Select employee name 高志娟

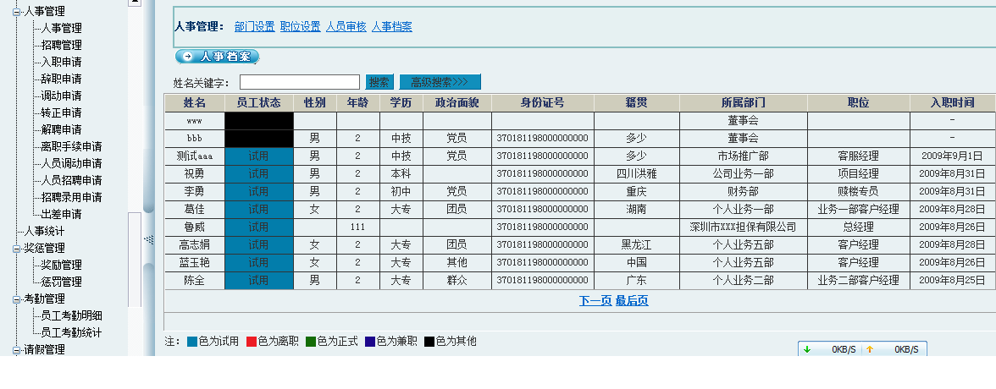pyautogui.click(x=195, y=244)
